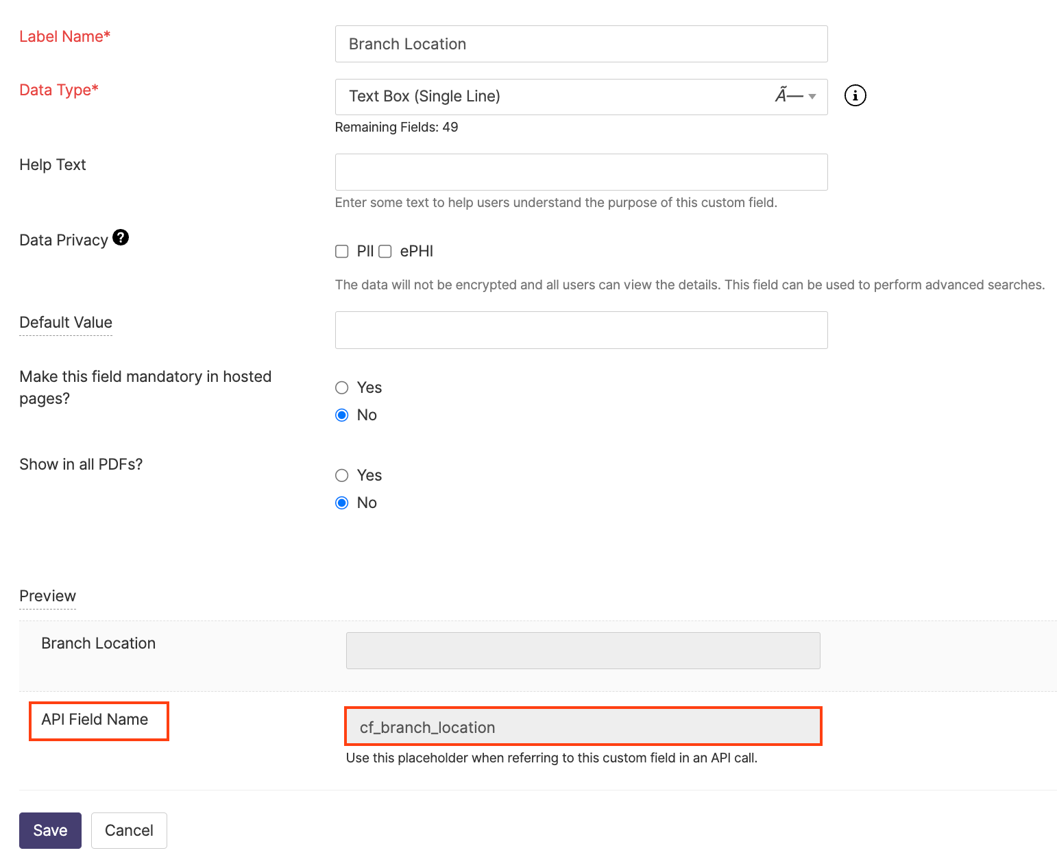Expand the Data Type dropdown arrow
The image size is (1057, 868).
pyautogui.click(x=812, y=97)
